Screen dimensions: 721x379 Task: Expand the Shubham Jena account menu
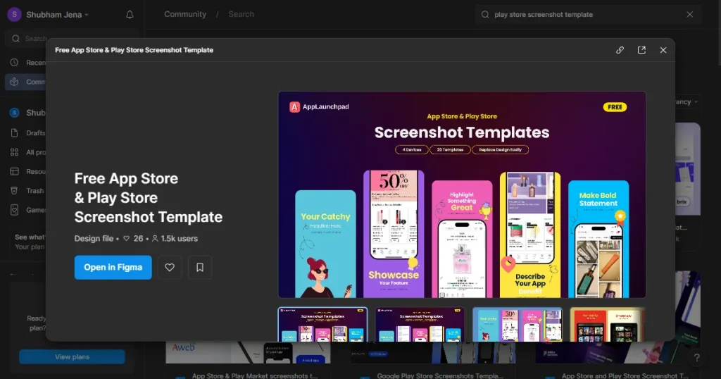[x=57, y=15]
